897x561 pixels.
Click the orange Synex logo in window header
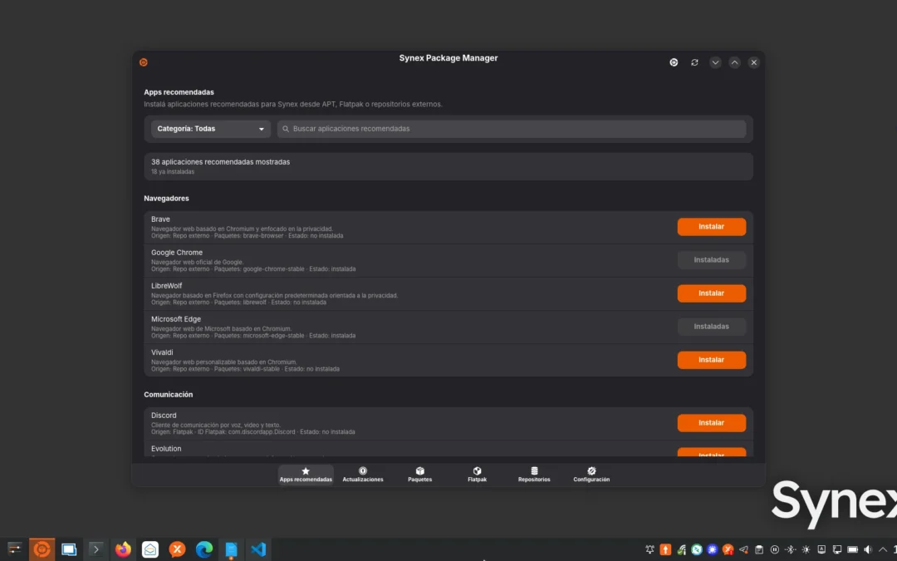(144, 62)
